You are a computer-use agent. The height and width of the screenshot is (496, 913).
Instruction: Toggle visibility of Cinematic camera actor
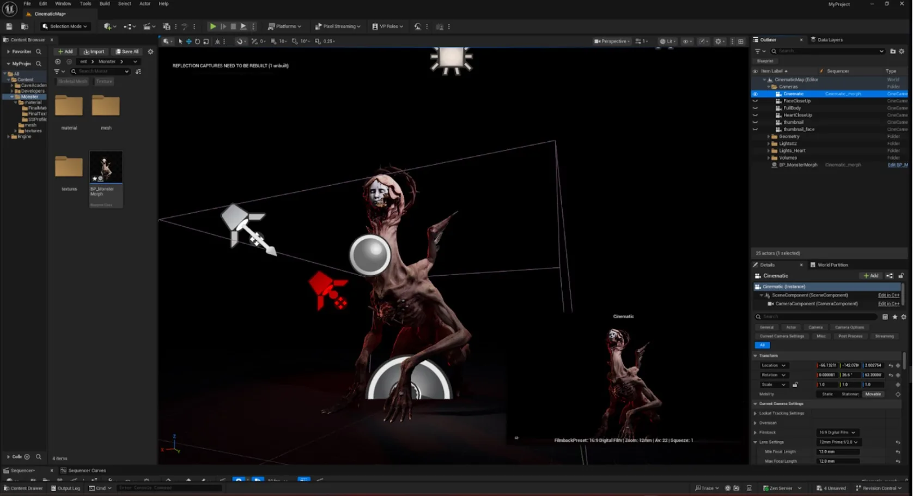coord(755,94)
